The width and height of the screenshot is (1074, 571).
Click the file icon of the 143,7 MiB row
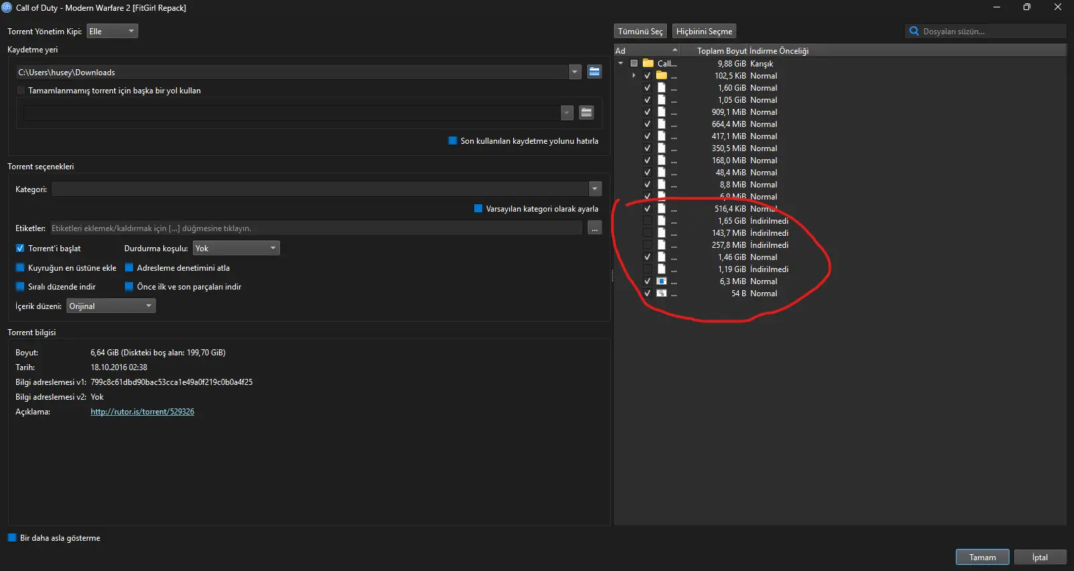tap(662, 232)
